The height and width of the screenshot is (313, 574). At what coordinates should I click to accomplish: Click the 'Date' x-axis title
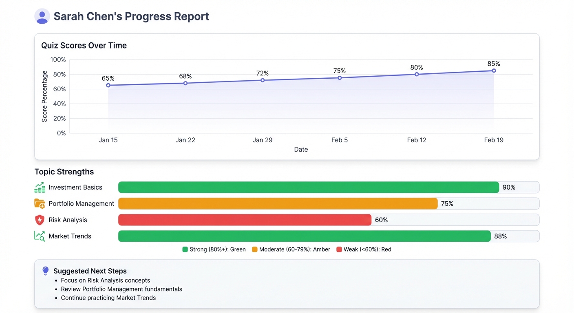coord(301,150)
